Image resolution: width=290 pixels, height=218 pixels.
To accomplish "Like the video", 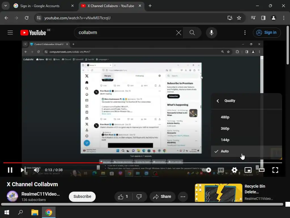I will [123, 196].
